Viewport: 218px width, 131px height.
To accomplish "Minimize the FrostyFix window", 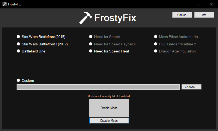I will pos(186,4).
